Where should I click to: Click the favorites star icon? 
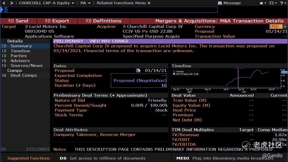261,3
